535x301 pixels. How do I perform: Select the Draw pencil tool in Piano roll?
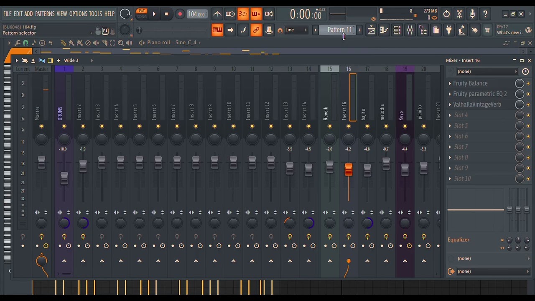click(63, 43)
